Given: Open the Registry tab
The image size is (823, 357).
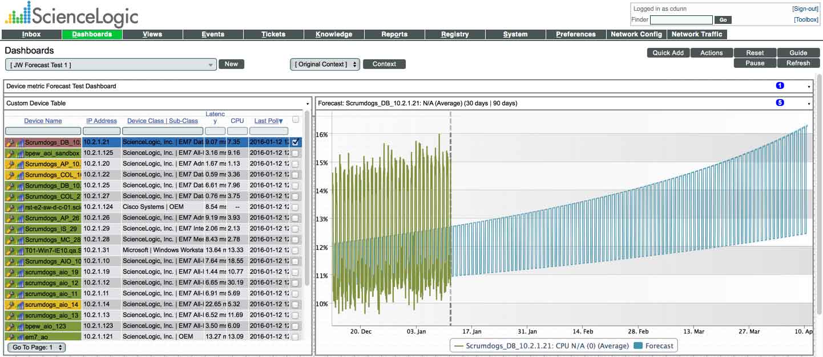Looking at the screenshot, I should click(454, 34).
